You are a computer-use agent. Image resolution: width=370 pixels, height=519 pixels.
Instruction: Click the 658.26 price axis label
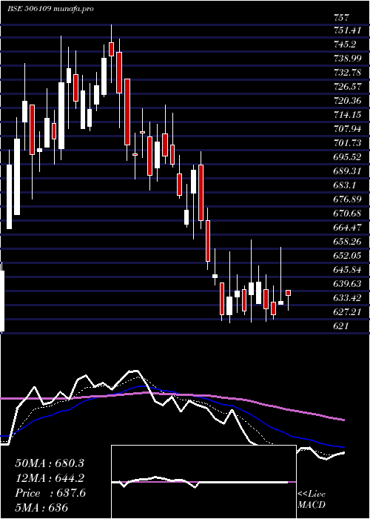[x=347, y=241]
